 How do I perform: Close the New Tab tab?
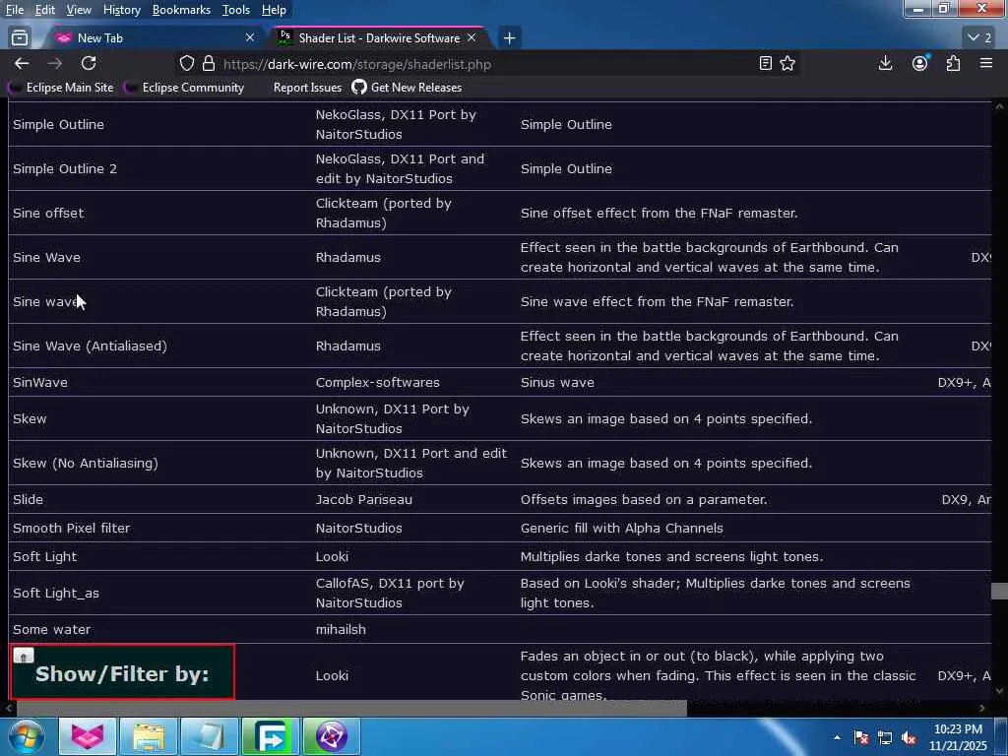[x=250, y=38]
